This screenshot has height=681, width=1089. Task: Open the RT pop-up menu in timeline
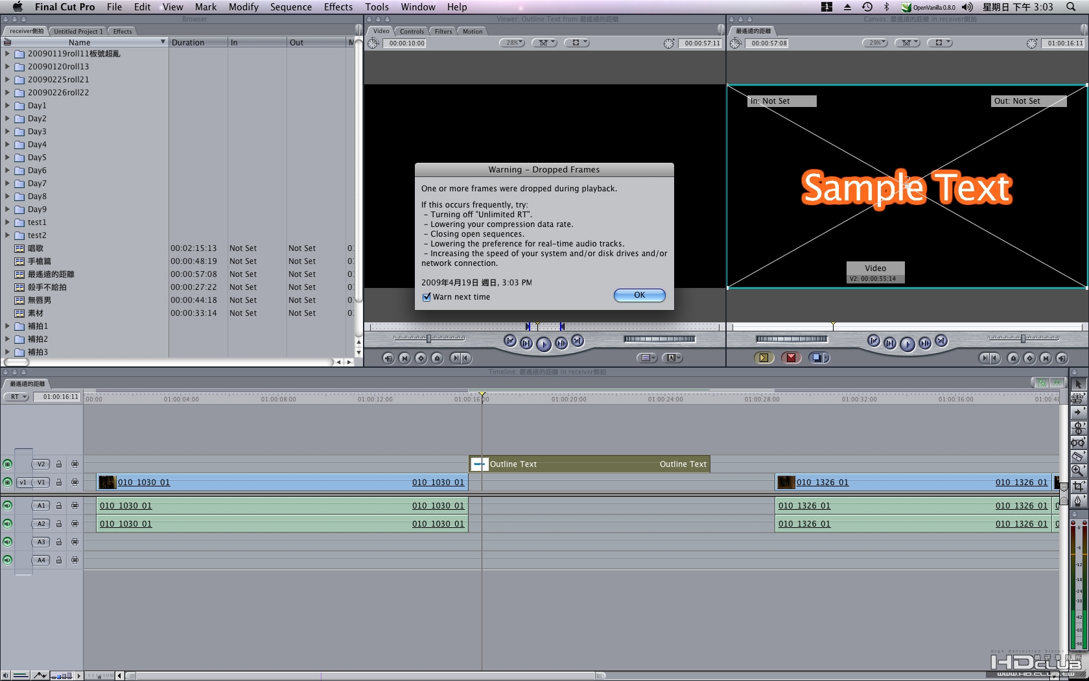(16, 397)
